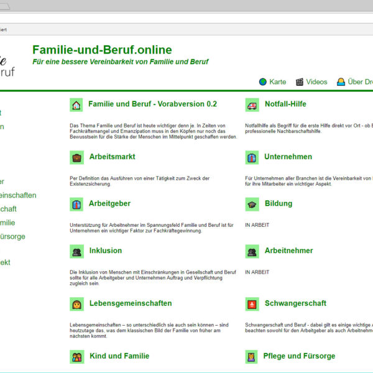373x373 pixels.
Task: Click the ambulance icon beside Notfall-Hilfe
Action: click(x=252, y=105)
